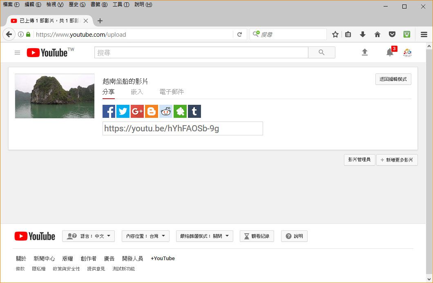Share the video on Tumblr
The height and width of the screenshot is (283, 433).
click(x=194, y=111)
